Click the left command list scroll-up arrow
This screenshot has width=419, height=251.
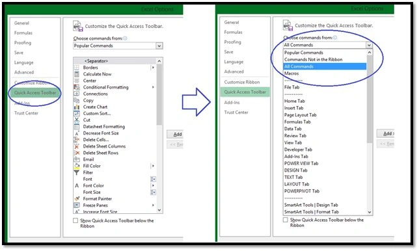tap(159, 61)
